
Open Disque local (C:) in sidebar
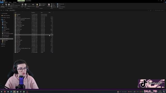point(6,32)
